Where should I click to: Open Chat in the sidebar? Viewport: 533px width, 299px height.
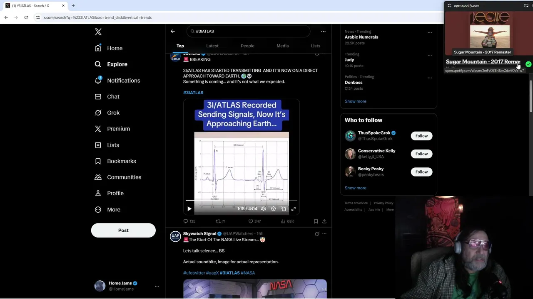(x=107, y=96)
